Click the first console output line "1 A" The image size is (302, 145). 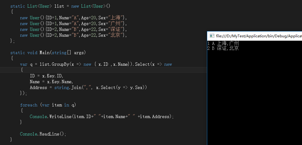coord(223,43)
